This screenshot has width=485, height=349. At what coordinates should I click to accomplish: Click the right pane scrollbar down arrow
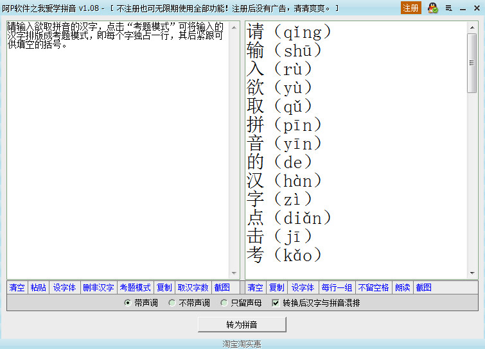472,273
